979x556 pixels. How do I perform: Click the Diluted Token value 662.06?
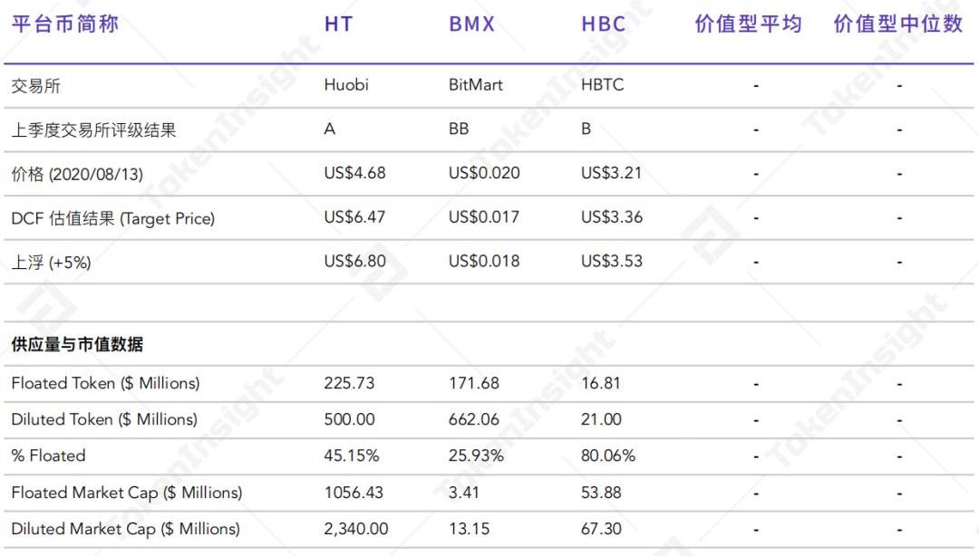(x=474, y=419)
